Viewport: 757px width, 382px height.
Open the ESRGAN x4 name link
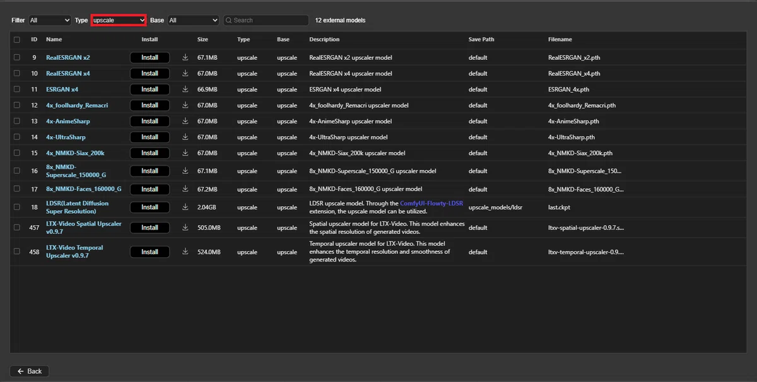point(62,90)
